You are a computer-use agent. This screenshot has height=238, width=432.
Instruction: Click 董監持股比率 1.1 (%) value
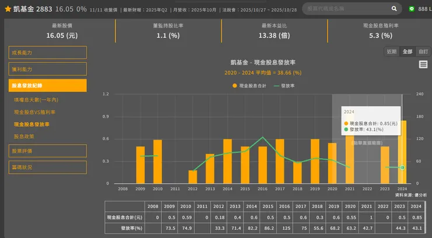tap(168, 36)
